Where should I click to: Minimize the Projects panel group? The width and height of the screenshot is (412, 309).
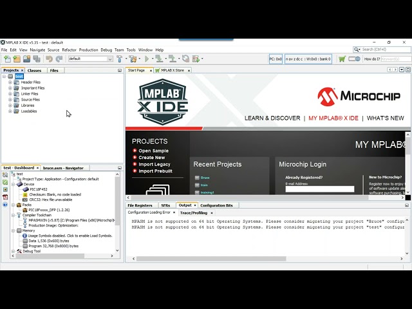coord(120,70)
